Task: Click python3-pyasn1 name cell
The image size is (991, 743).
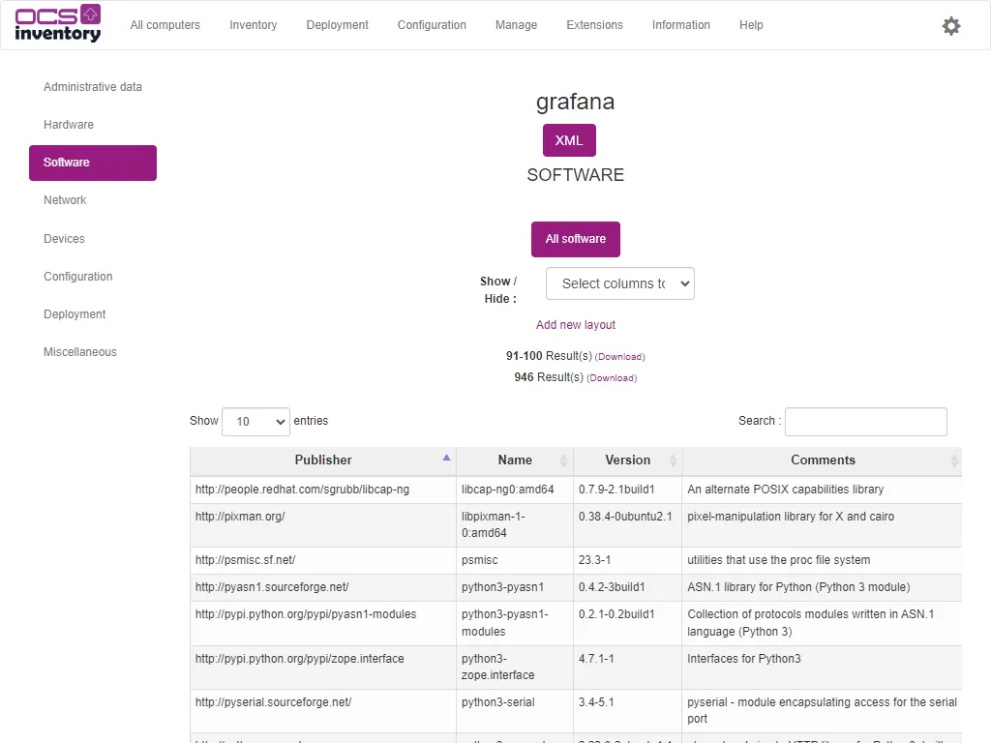Action: [515, 587]
